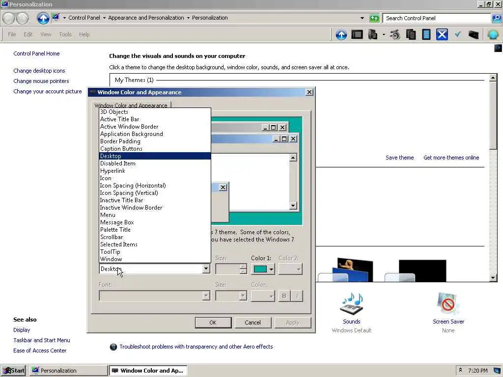Open Ease of Access Center link
The width and height of the screenshot is (503, 377).
pyautogui.click(x=40, y=350)
